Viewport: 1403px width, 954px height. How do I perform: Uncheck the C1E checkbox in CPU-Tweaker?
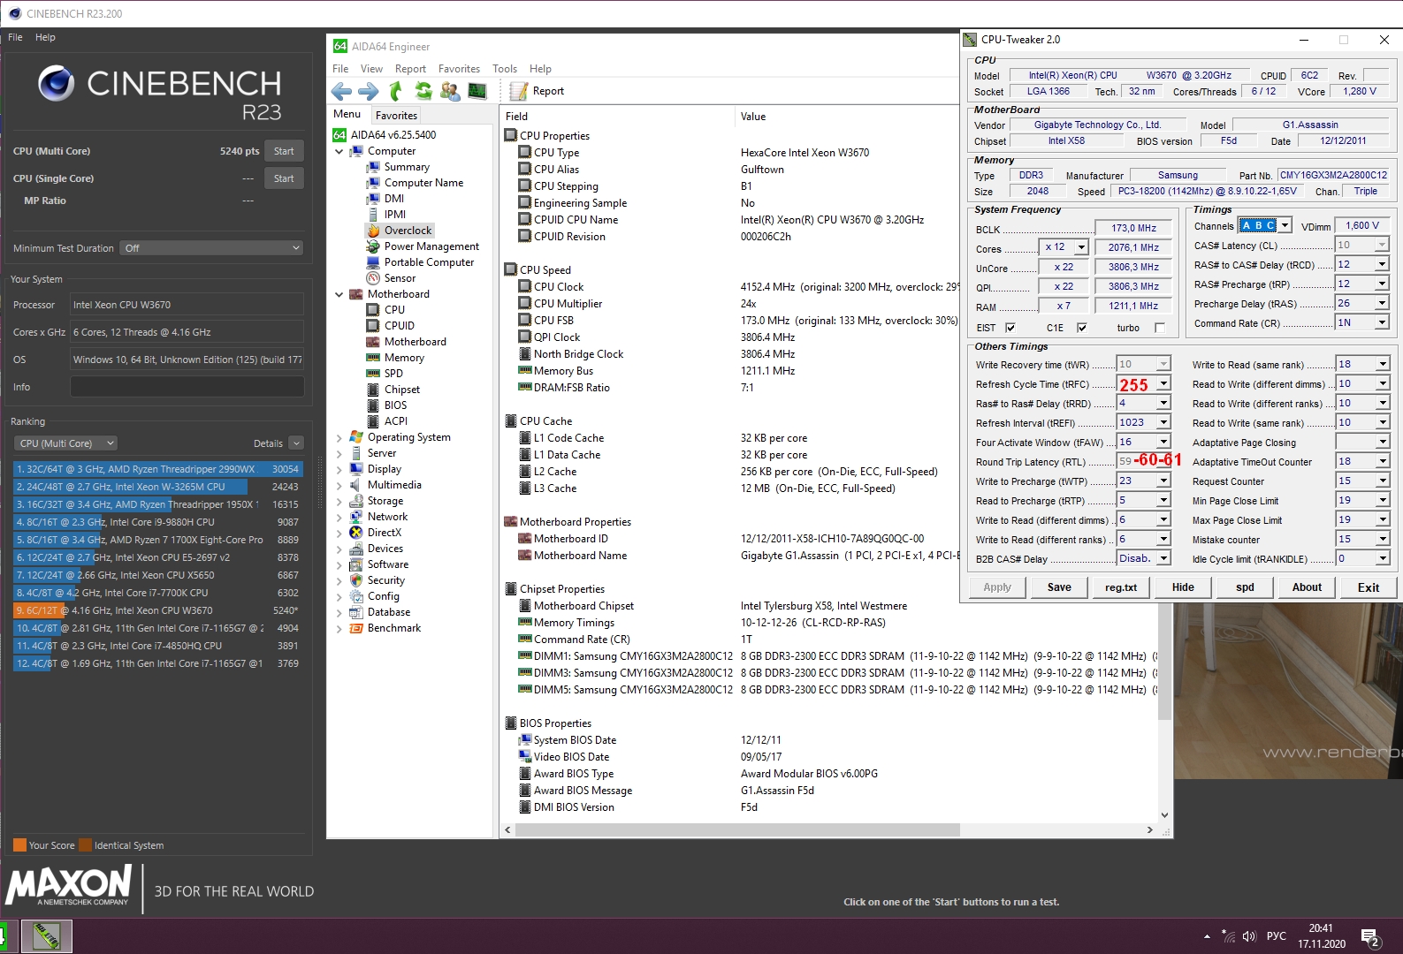pos(1081,328)
